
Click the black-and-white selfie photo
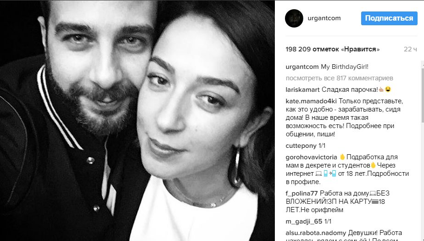click(137, 121)
